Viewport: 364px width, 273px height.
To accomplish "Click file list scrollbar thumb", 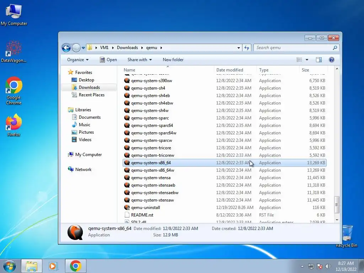I will (x=337, y=204).
